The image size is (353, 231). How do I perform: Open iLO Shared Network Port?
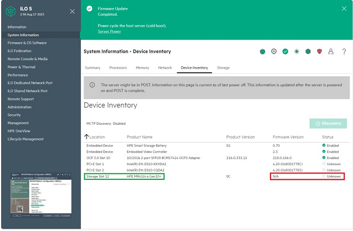(28, 91)
